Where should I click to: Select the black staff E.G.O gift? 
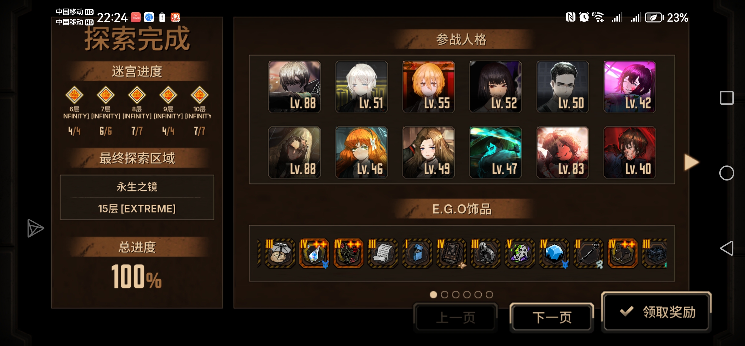tap(589, 253)
